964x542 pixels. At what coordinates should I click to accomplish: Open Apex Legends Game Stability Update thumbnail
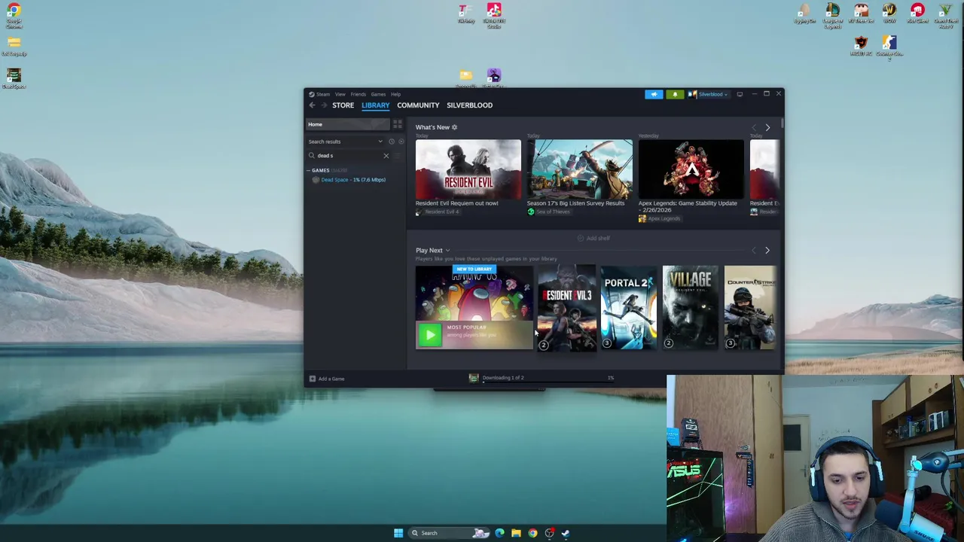691,169
